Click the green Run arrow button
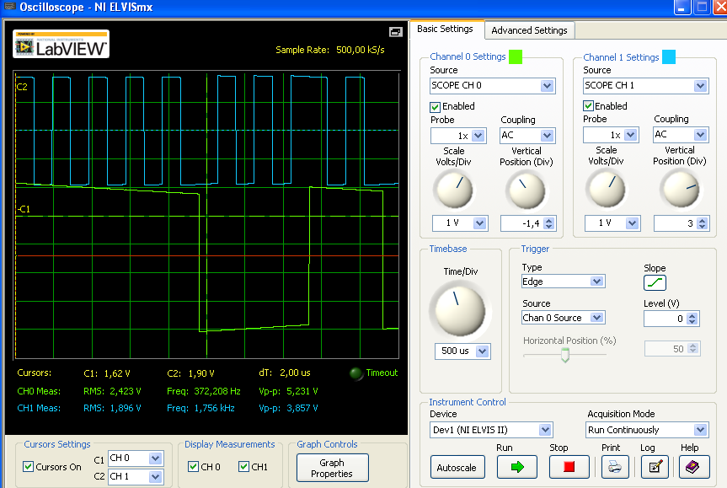Image resolution: width=727 pixels, height=488 pixels. (x=517, y=467)
